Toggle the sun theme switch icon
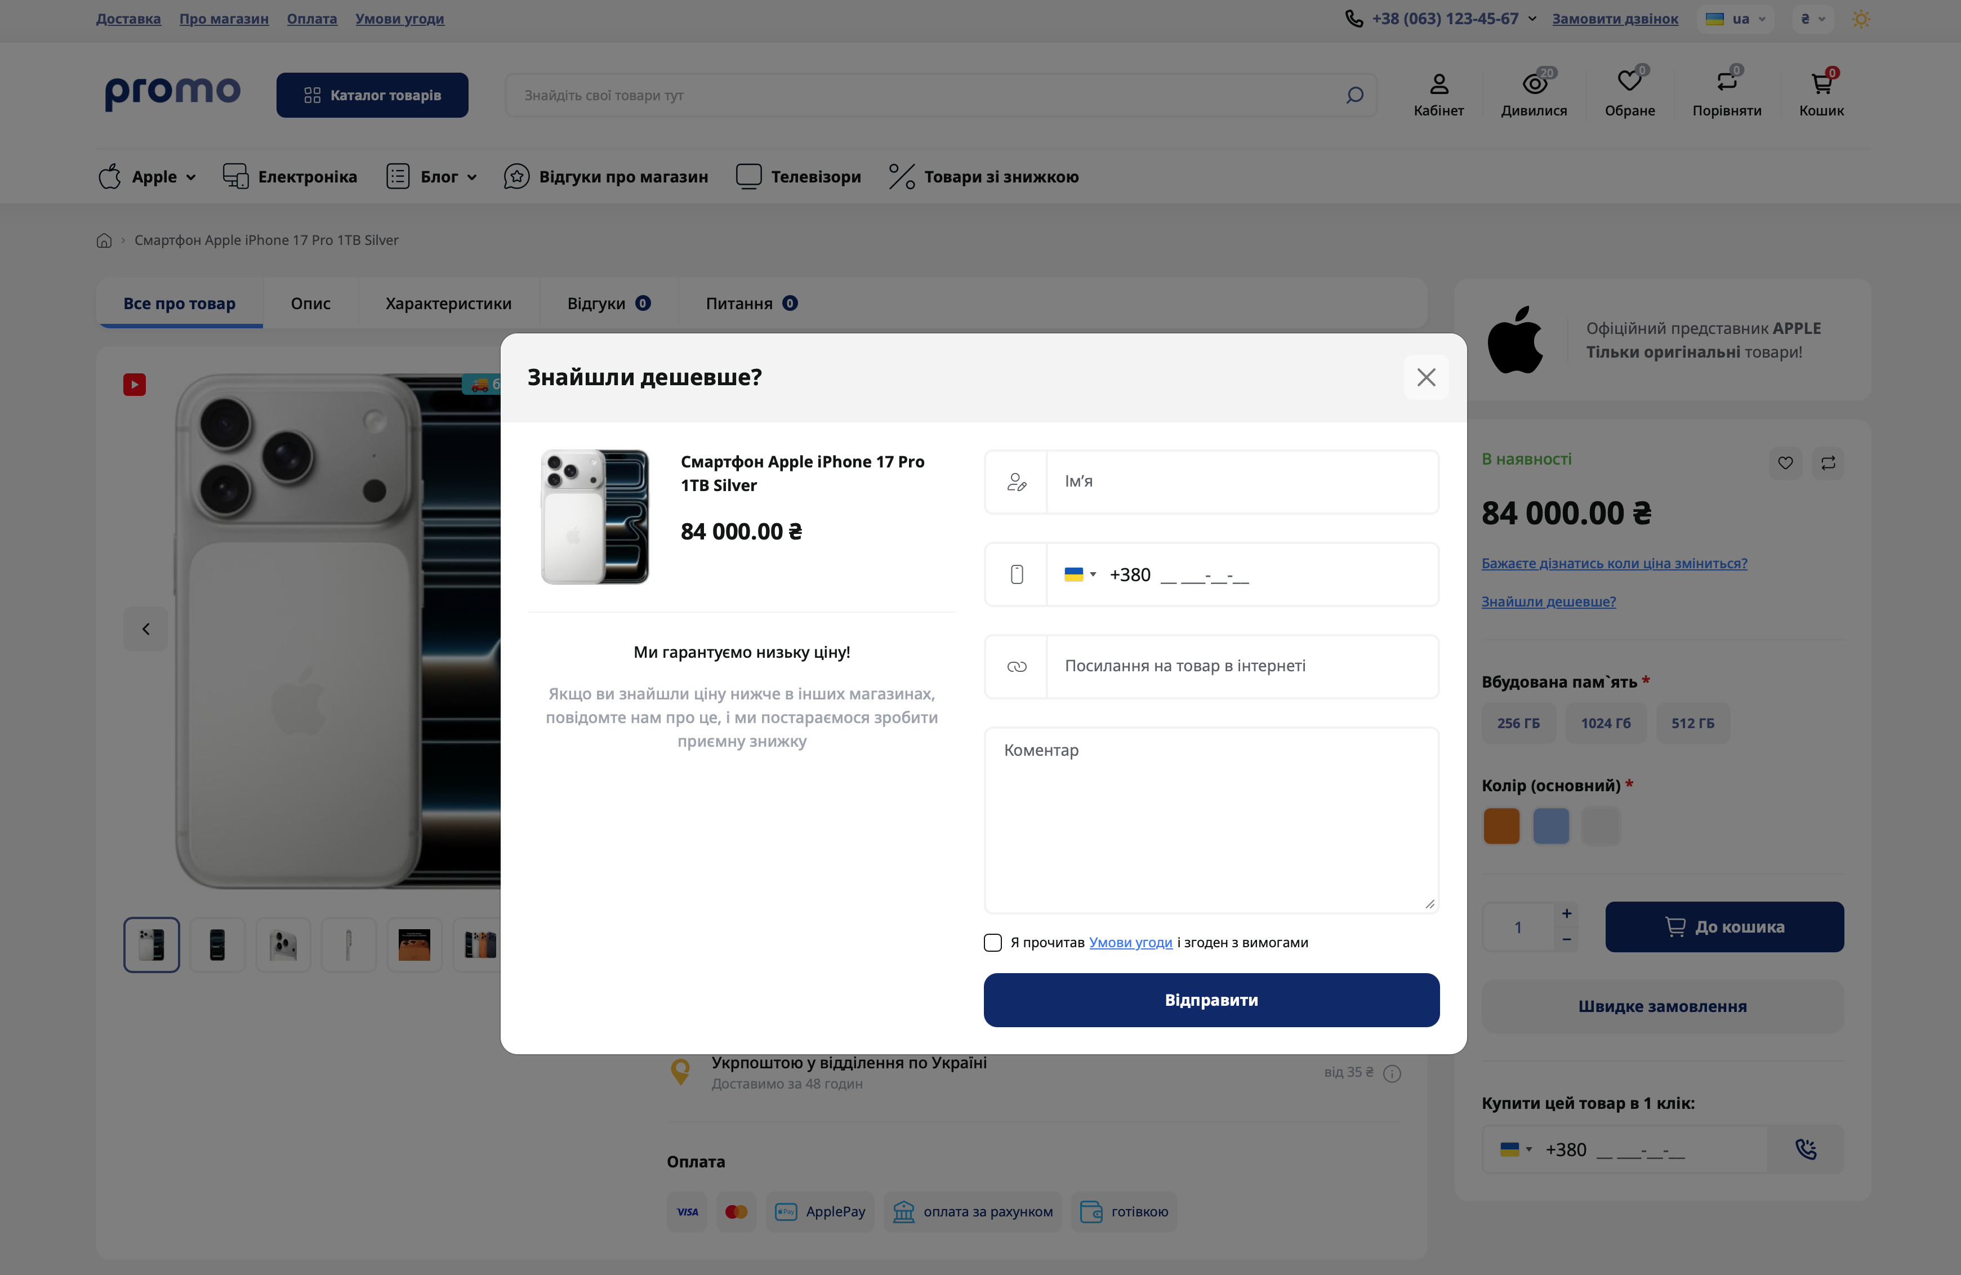The width and height of the screenshot is (1961, 1275). pos(1861,19)
